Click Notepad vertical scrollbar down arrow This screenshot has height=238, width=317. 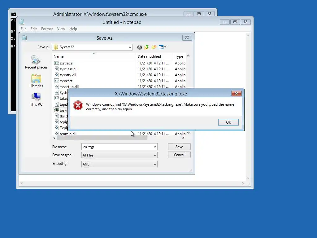(x=248, y=178)
